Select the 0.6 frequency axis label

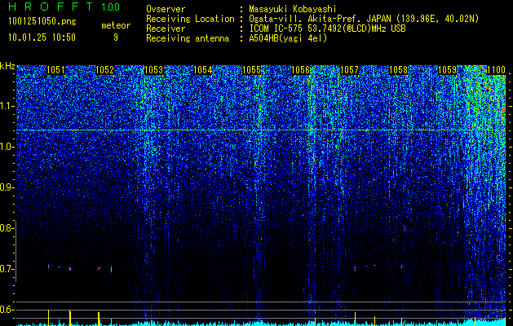click(7, 310)
